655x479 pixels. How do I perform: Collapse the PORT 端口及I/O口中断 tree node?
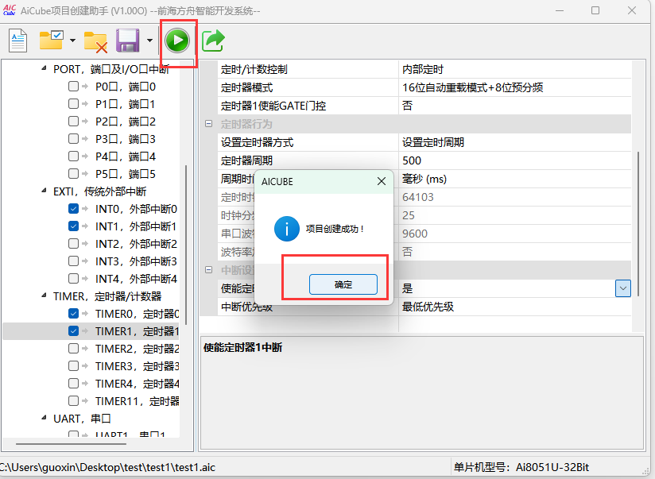click(x=44, y=68)
